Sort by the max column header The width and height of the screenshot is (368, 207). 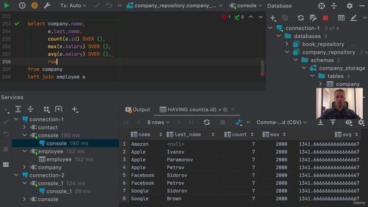pos(274,135)
